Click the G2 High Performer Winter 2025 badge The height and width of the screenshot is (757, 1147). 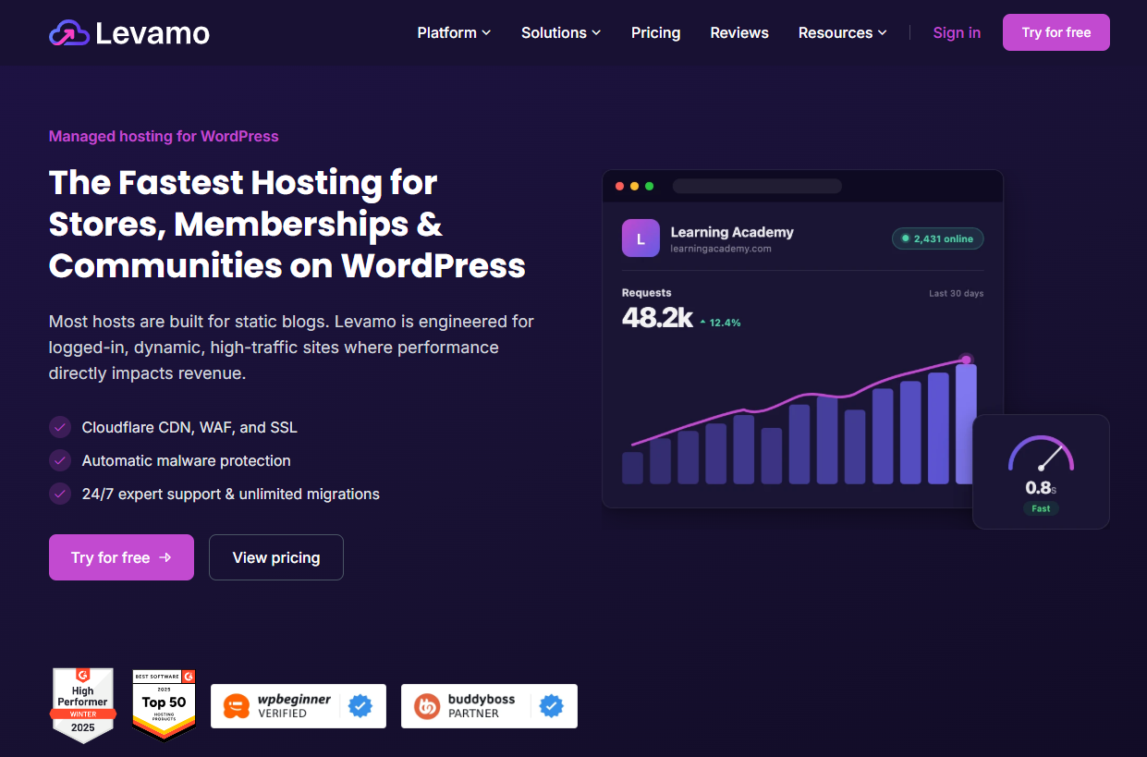(83, 705)
